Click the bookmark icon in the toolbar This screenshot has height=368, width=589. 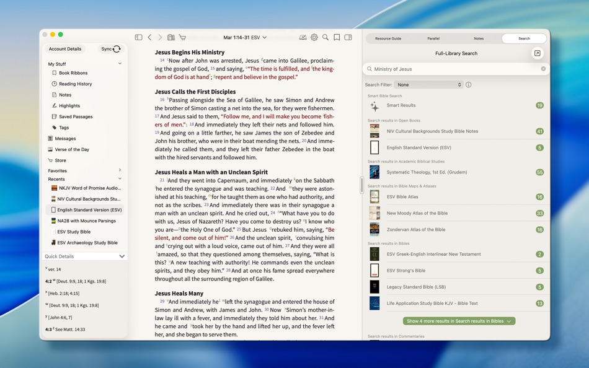coord(336,37)
